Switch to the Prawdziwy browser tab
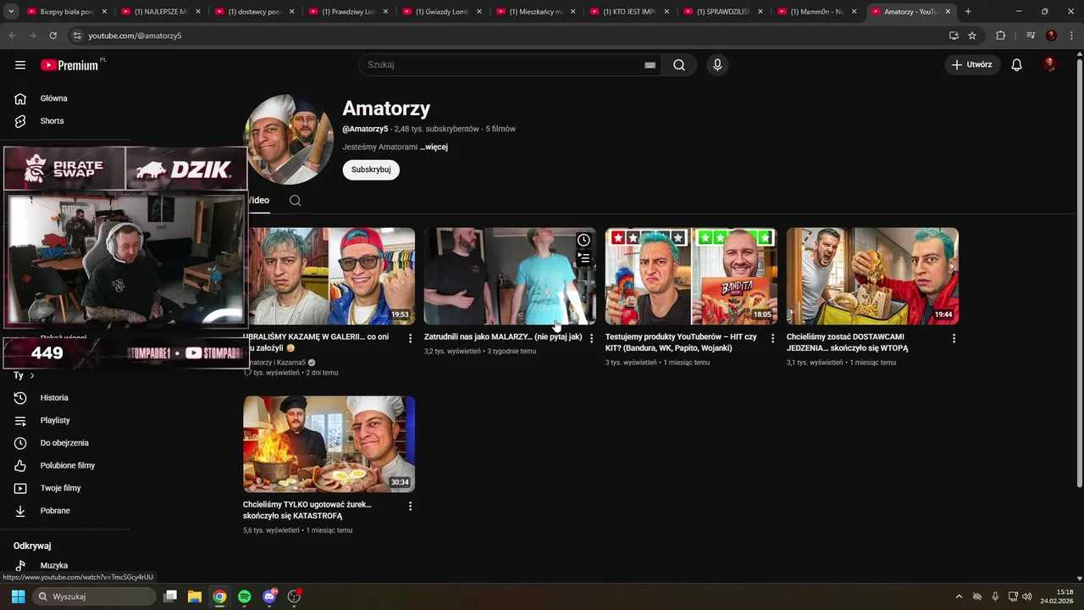The width and height of the screenshot is (1084, 610). [x=347, y=12]
